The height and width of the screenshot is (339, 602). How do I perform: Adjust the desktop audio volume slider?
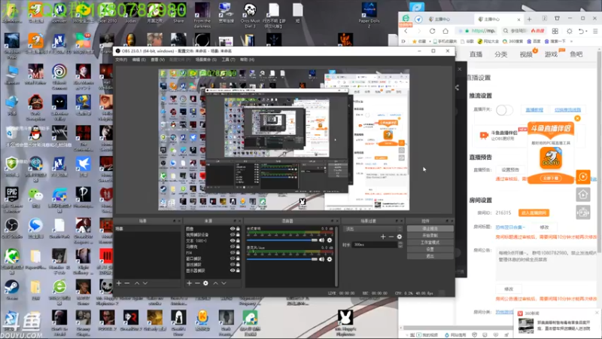tap(282, 240)
